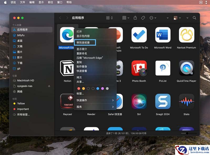The width and height of the screenshot is (210, 155).
Task: Choose 打开 from the context menu
Action: [x=95, y=32]
